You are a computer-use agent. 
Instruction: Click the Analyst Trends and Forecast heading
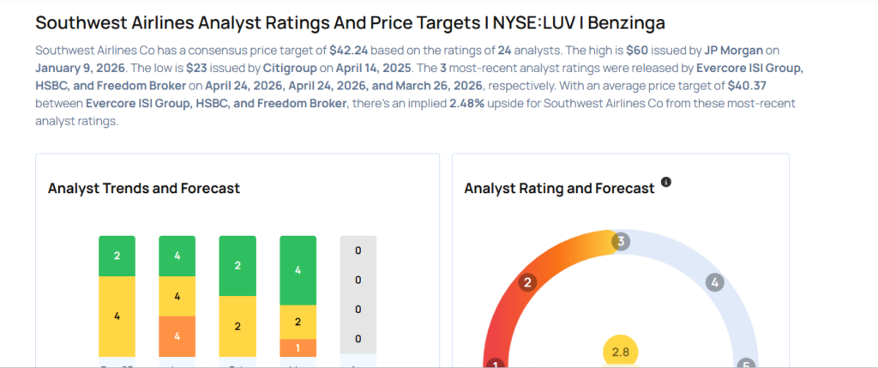point(144,188)
